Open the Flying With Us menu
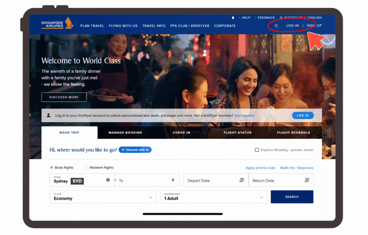Viewport: 368px width, 235px height. pyautogui.click(x=123, y=26)
